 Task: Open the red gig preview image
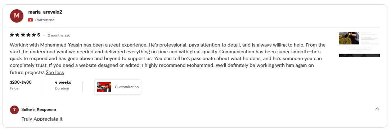coord(104,87)
